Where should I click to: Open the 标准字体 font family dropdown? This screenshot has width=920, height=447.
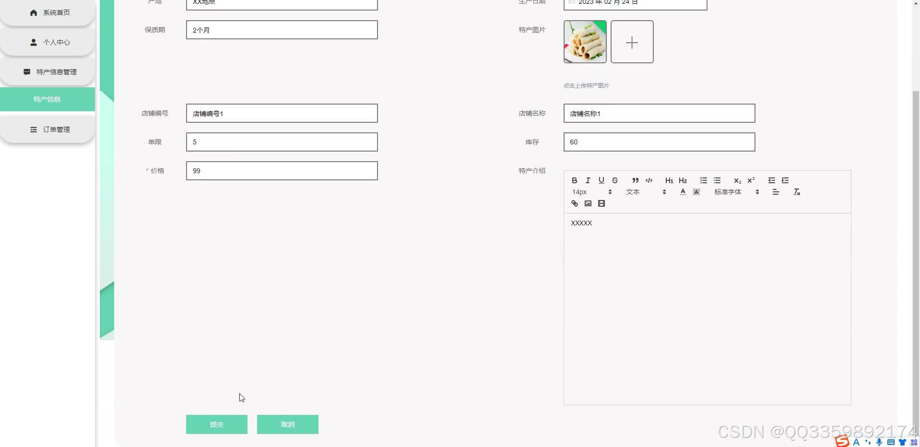tap(736, 192)
